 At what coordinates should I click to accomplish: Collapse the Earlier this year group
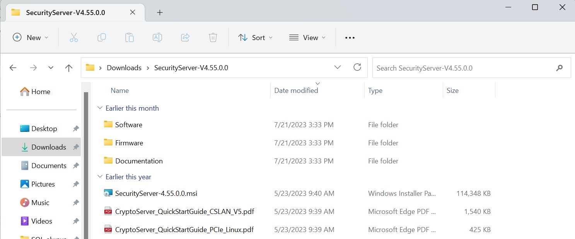tap(100, 177)
